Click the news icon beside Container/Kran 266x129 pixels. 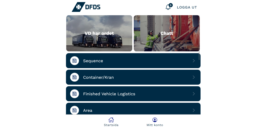[x=75, y=77]
